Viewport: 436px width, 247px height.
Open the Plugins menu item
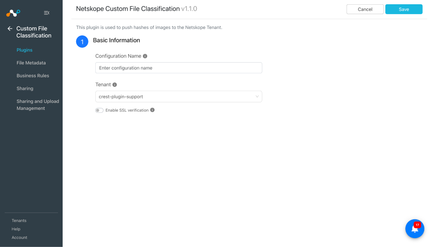pos(24,50)
